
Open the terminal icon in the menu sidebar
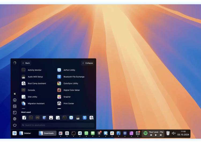(15, 113)
